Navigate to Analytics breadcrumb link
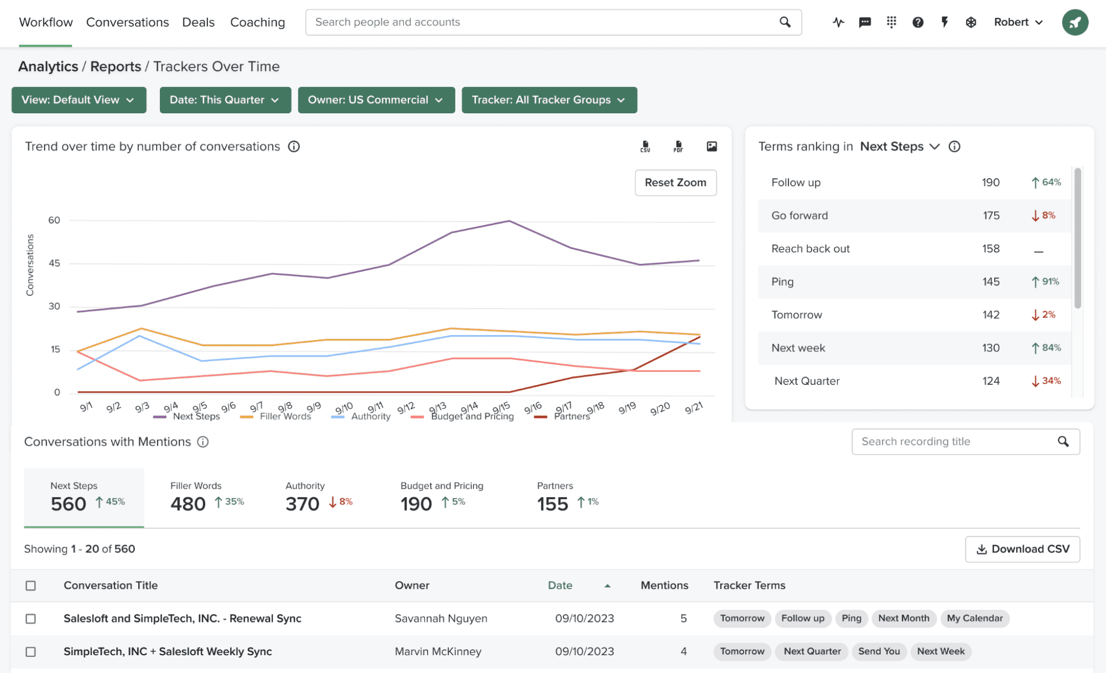 click(x=48, y=66)
